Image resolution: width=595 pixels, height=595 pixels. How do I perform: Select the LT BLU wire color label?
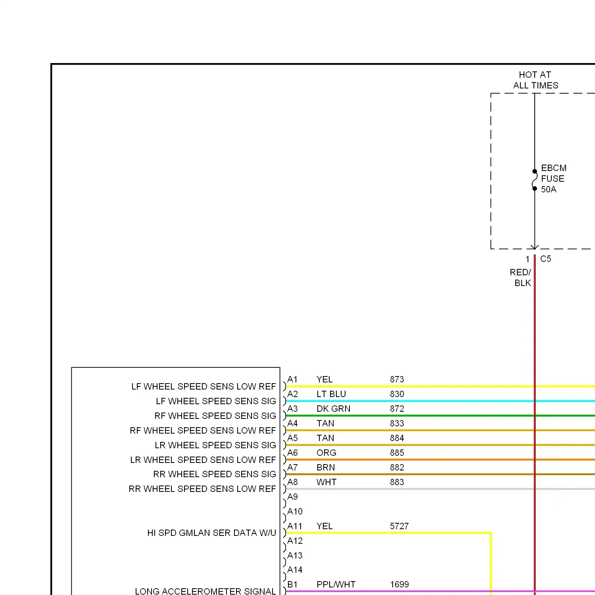pyautogui.click(x=331, y=394)
